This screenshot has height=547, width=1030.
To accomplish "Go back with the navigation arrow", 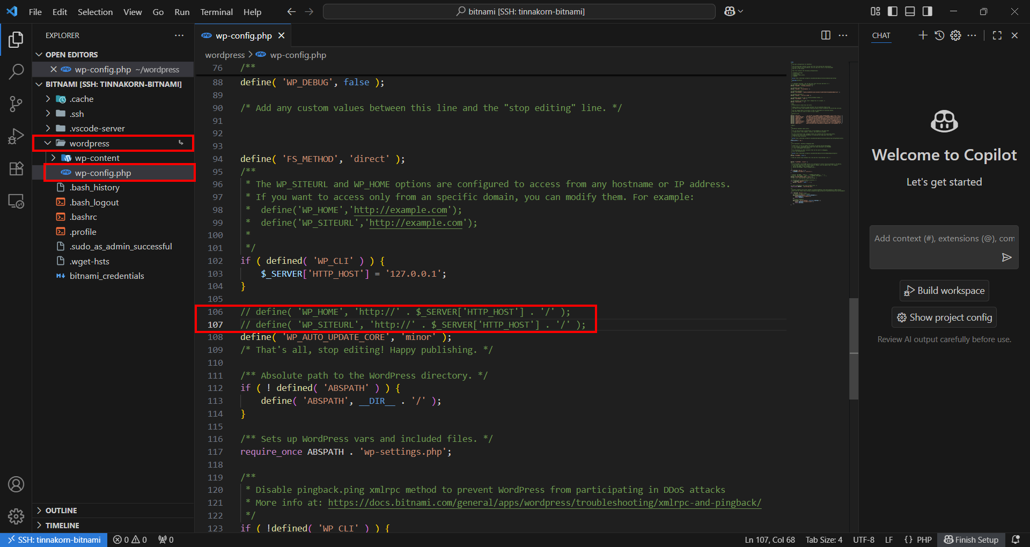I will pyautogui.click(x=291, y=11).
